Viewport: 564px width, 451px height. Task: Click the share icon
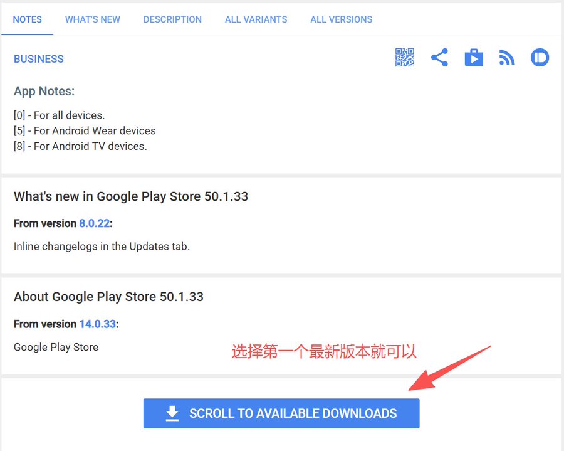439,58
